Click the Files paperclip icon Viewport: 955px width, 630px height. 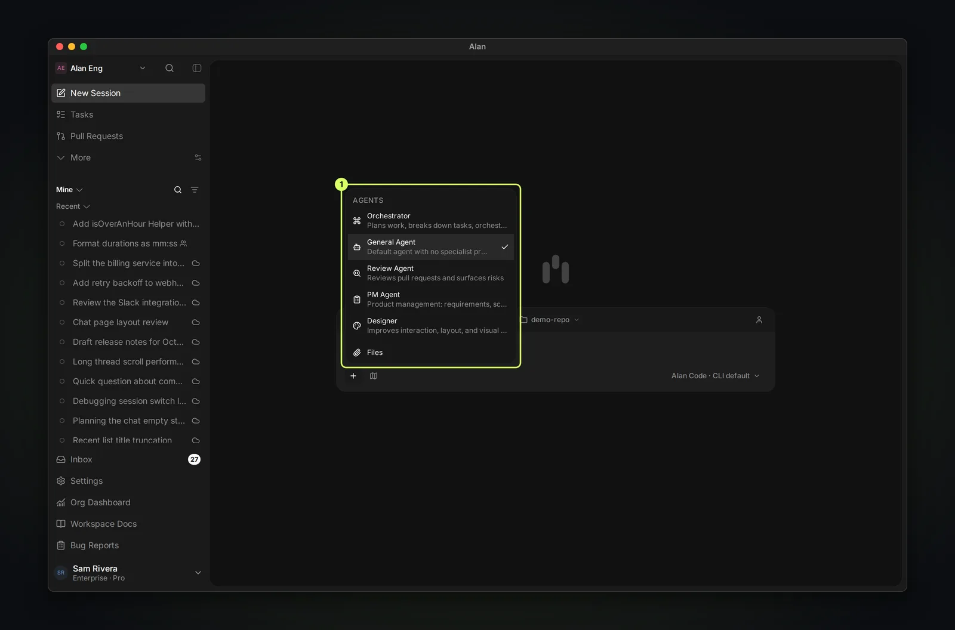[x=357, y=353]
